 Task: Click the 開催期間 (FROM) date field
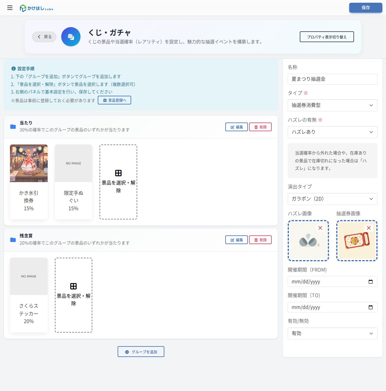coord(333,282)
